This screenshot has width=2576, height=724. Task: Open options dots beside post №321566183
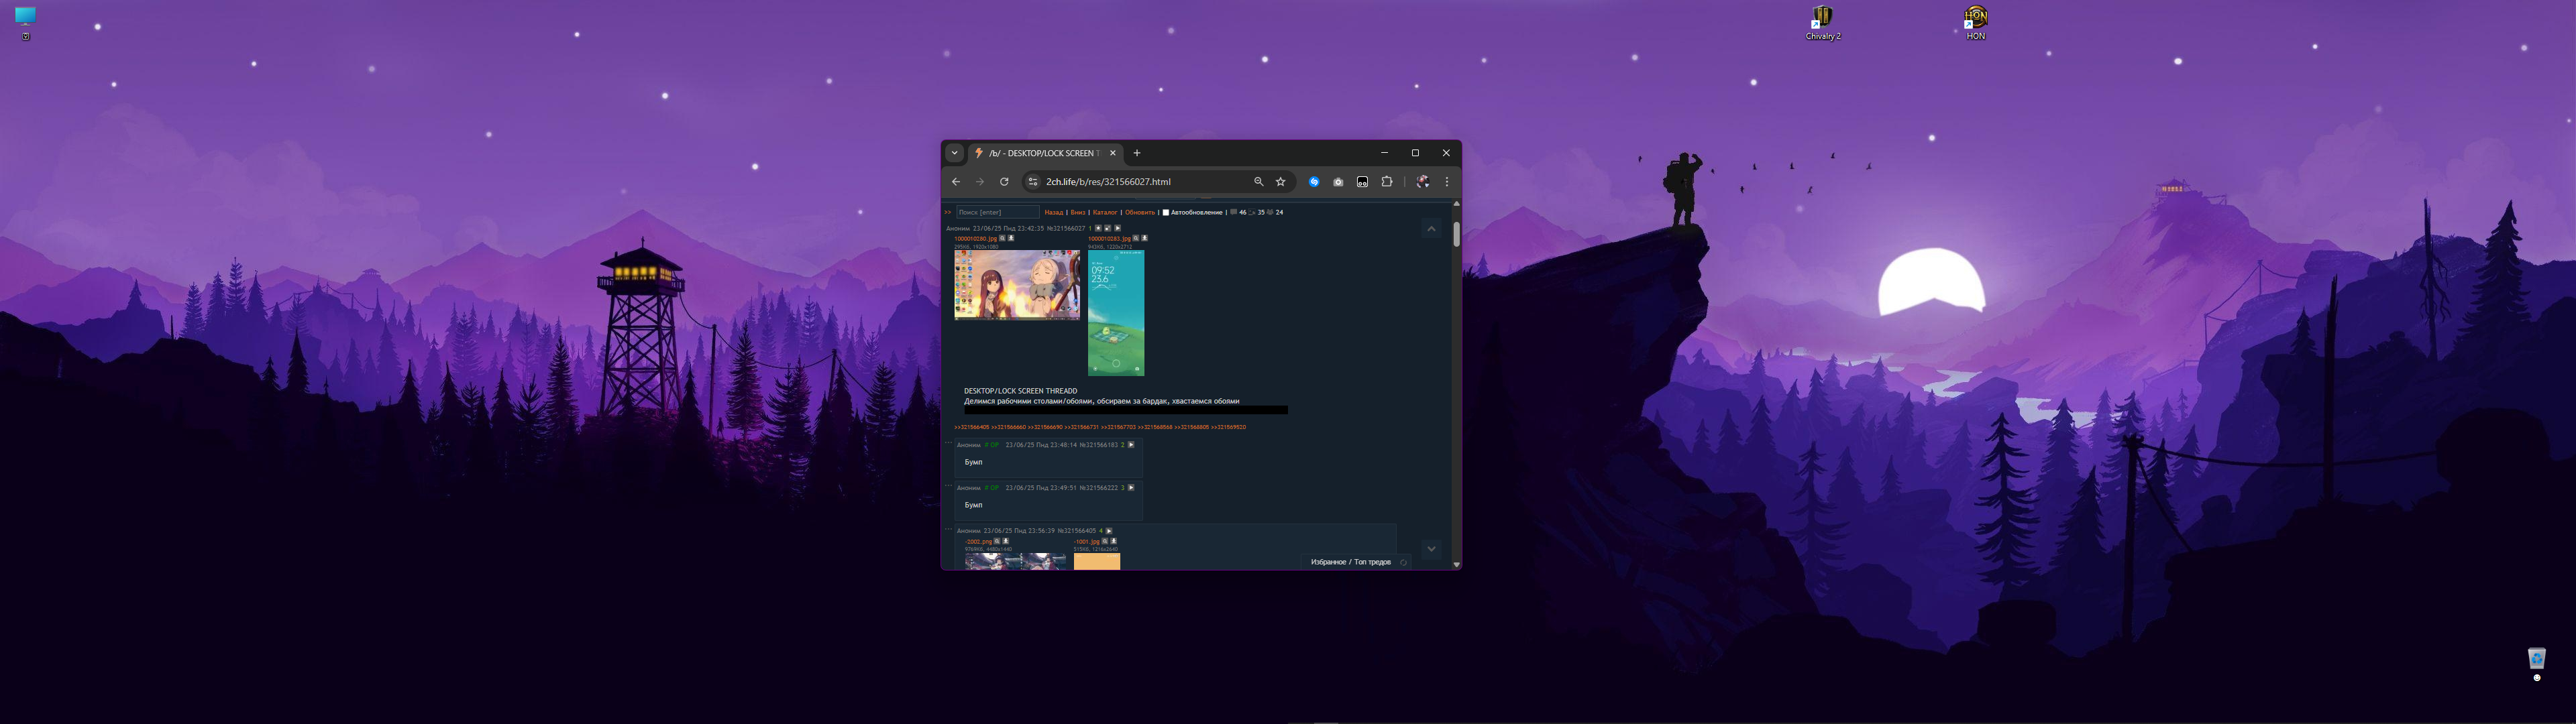pos(948,443)
